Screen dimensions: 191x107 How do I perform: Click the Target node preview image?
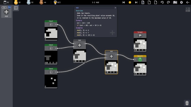point(140,45)
